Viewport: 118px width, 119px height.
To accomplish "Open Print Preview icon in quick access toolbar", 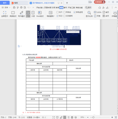I will [25, 7].
